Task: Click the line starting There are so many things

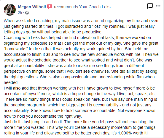Action: [x=80, y=99]
